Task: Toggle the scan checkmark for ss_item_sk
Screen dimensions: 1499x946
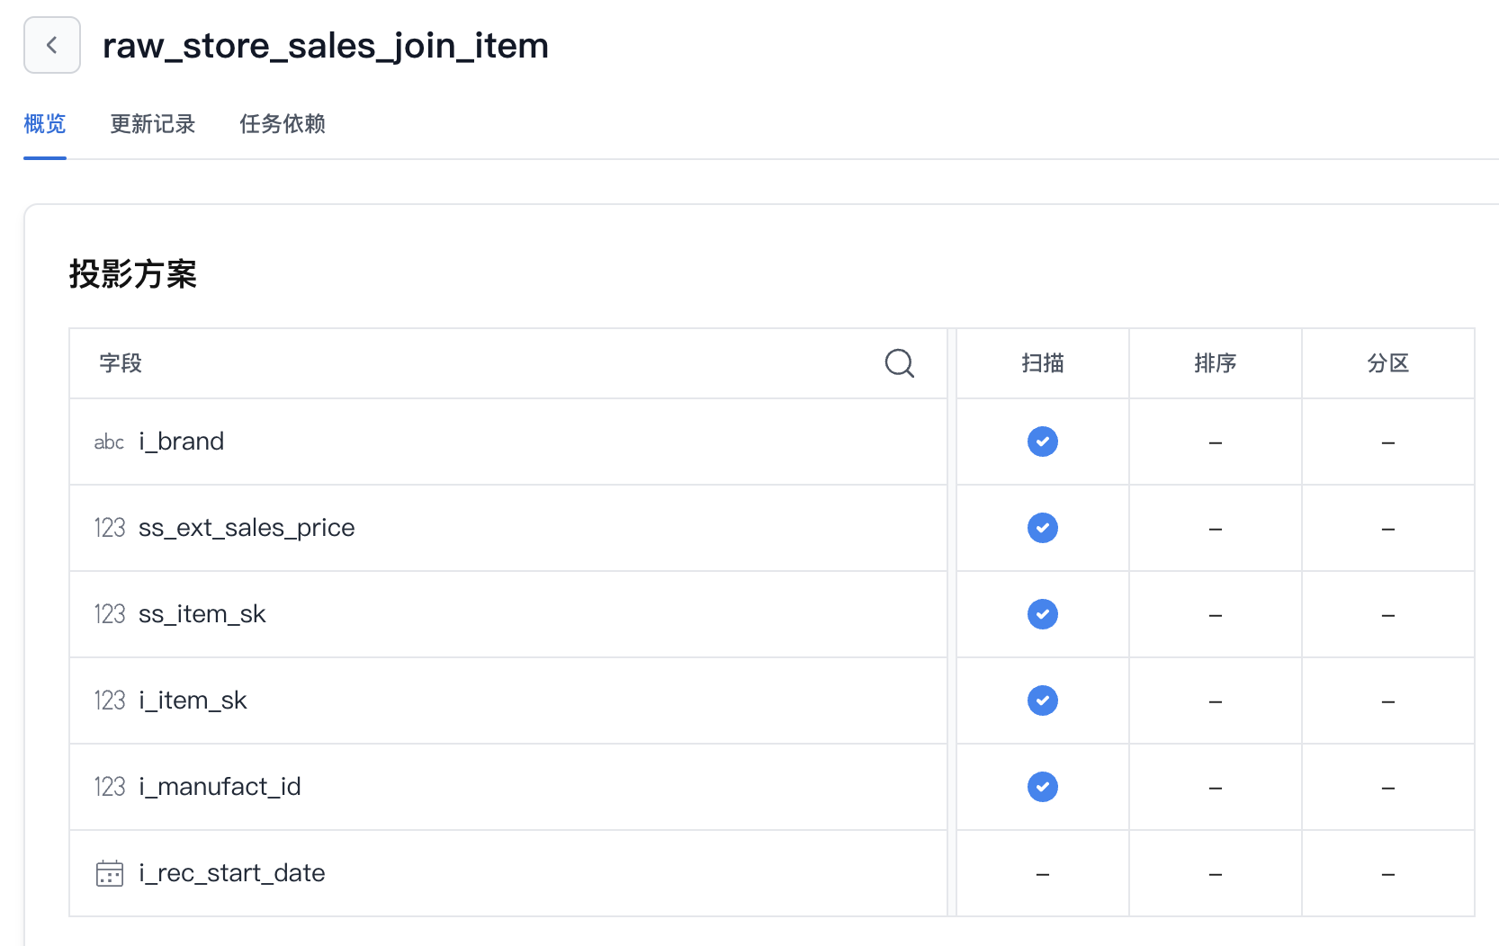Action: coord(1042,614)
